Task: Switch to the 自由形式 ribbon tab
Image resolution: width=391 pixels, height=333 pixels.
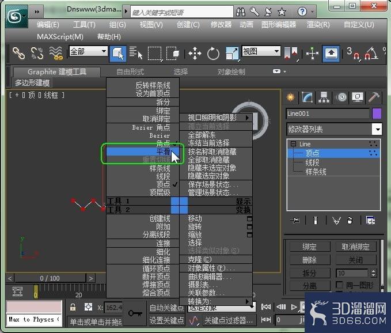Action: (x=130, y=72)
